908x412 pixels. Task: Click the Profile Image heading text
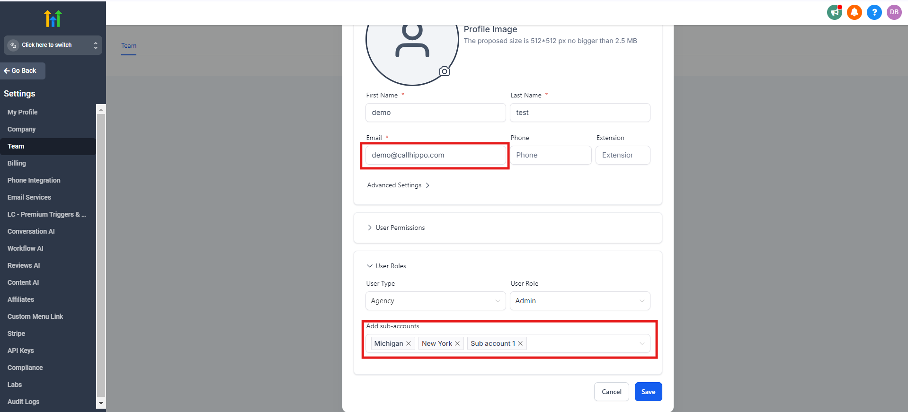click(490, 29)
